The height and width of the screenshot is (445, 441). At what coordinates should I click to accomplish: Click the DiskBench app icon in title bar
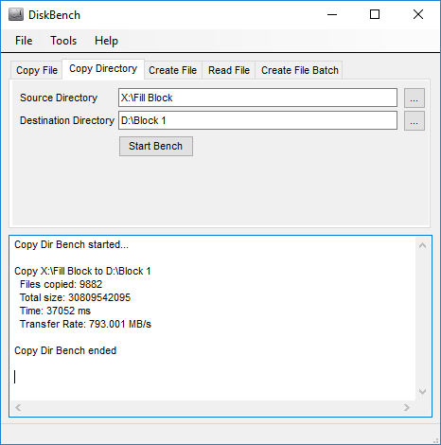click(16, 15)
